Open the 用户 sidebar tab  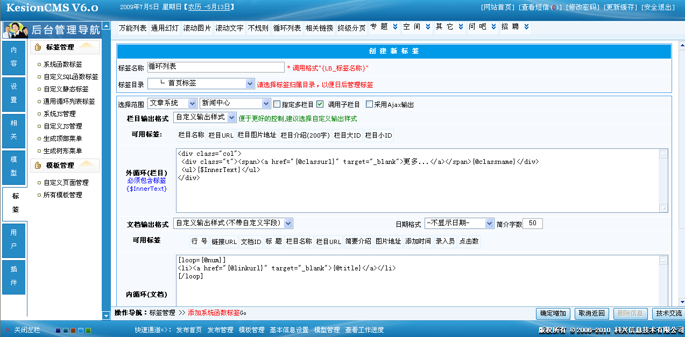pos(14,240)
